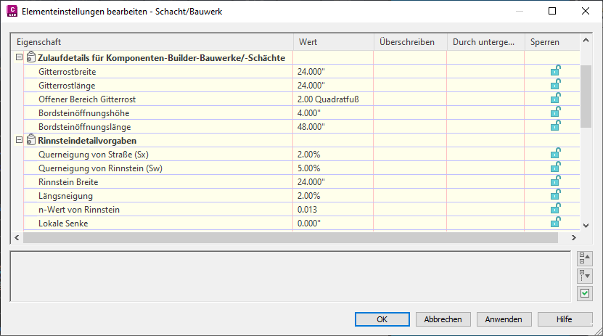Toggle lock icon for Längsneigung row
Viewport: 603px width, 336px height.
pyautogui.click(x=555, y=195)
